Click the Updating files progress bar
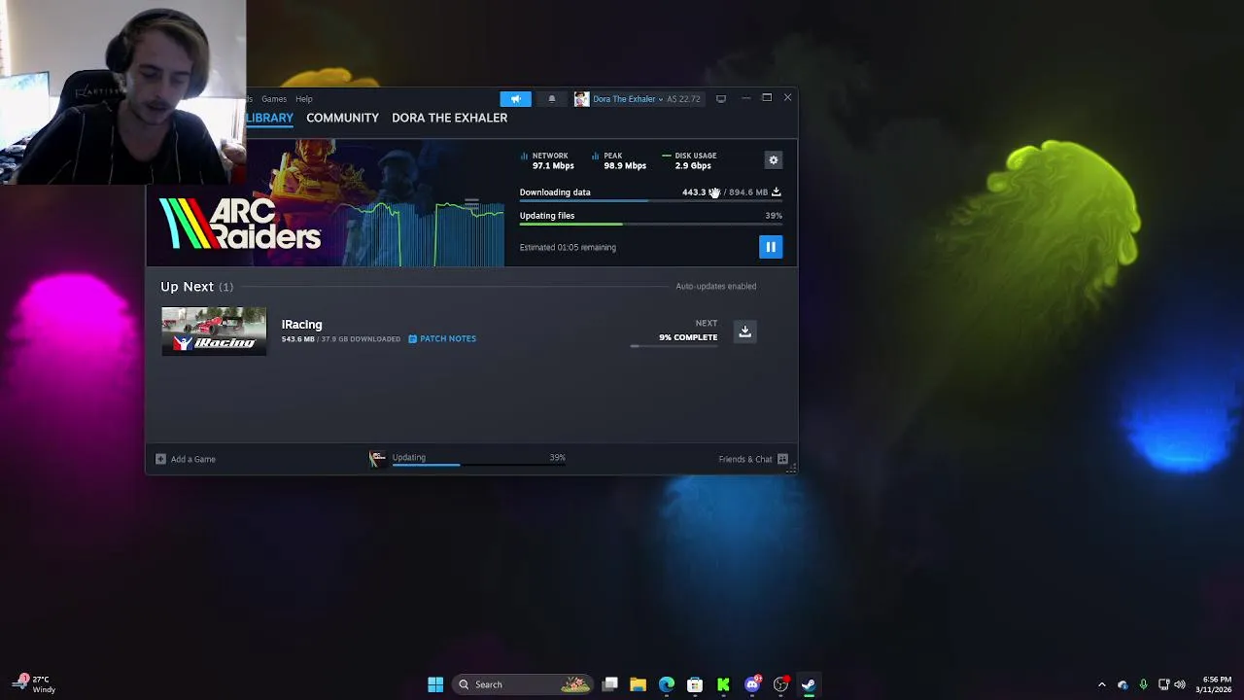 (x=650, y=225)
